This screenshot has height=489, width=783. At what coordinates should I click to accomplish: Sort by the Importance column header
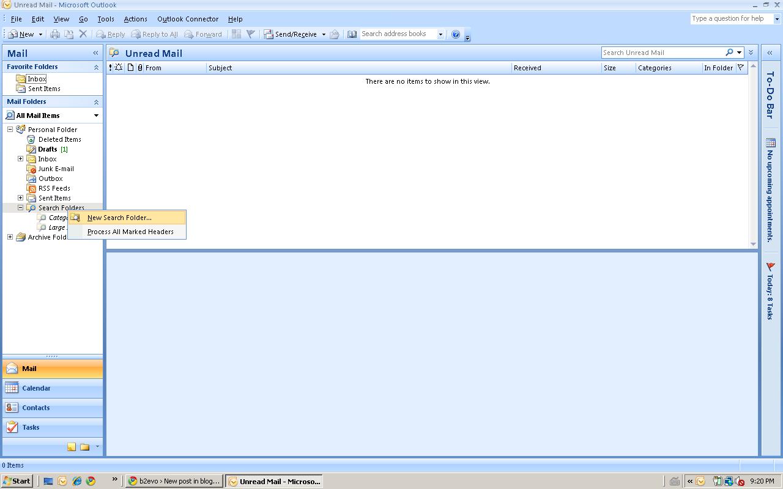click(111, 68)
